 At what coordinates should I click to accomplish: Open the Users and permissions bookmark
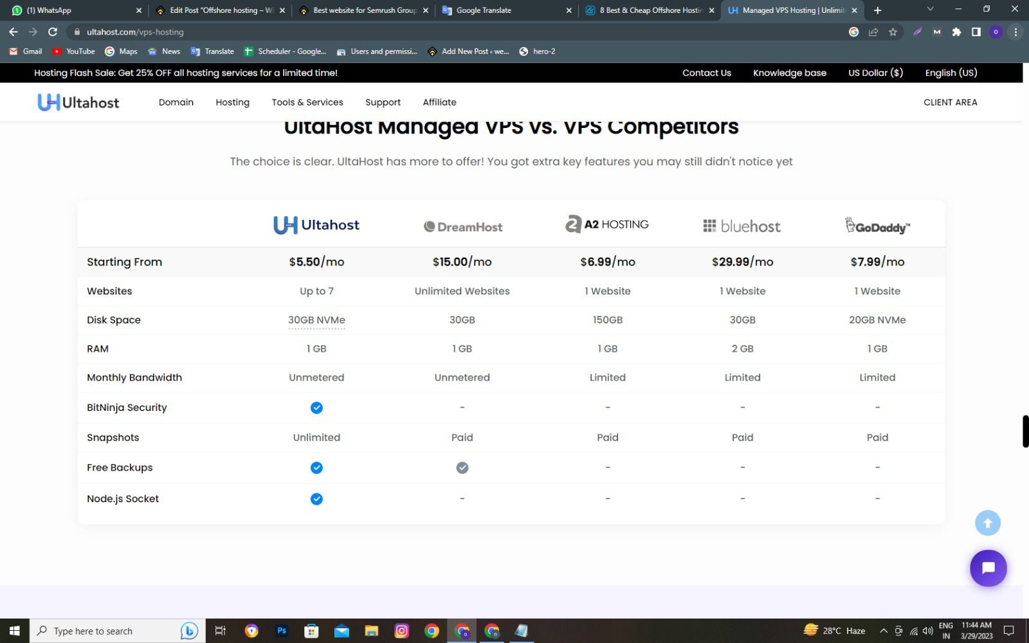(x=377, y=51)
